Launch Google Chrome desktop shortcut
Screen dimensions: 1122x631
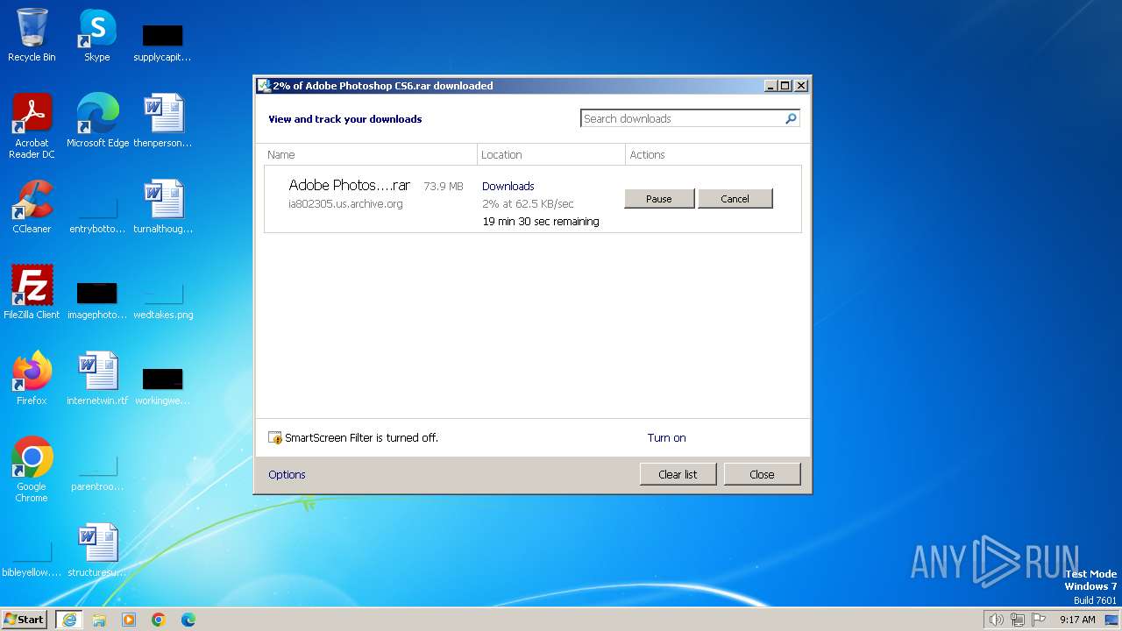click(32, 469)
